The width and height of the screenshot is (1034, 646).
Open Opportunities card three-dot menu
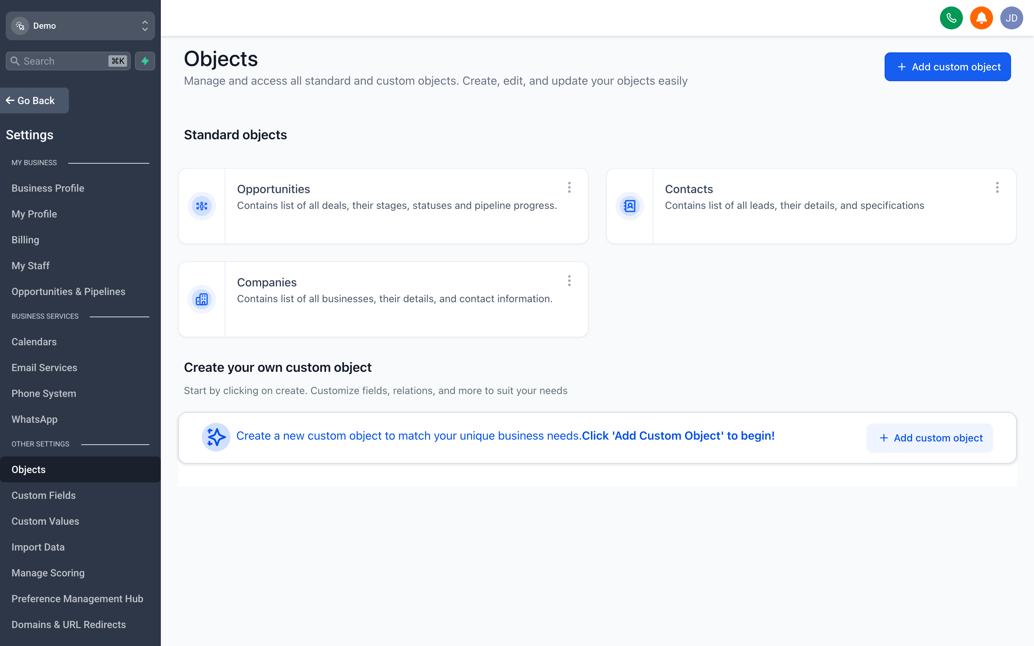[569, 188]
